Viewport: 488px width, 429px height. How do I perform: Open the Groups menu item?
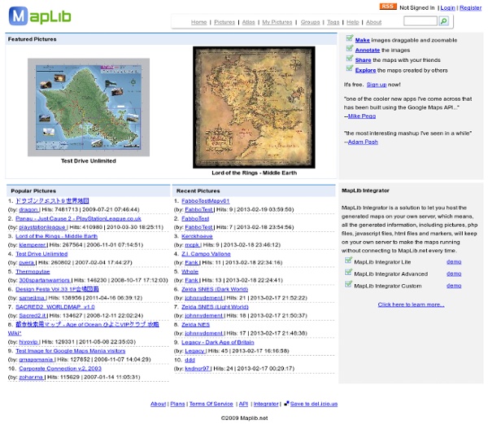pos(310,22)
